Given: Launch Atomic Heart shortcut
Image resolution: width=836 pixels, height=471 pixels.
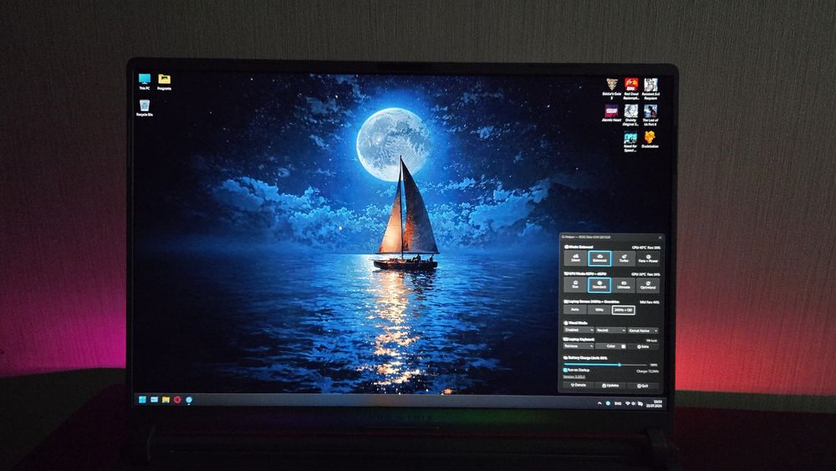Looking at the screenshot, I should click(612, 114).
